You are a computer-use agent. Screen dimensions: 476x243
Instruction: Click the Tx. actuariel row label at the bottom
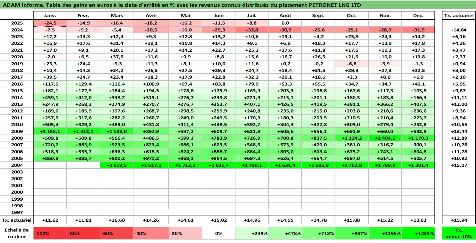point(17,220)
